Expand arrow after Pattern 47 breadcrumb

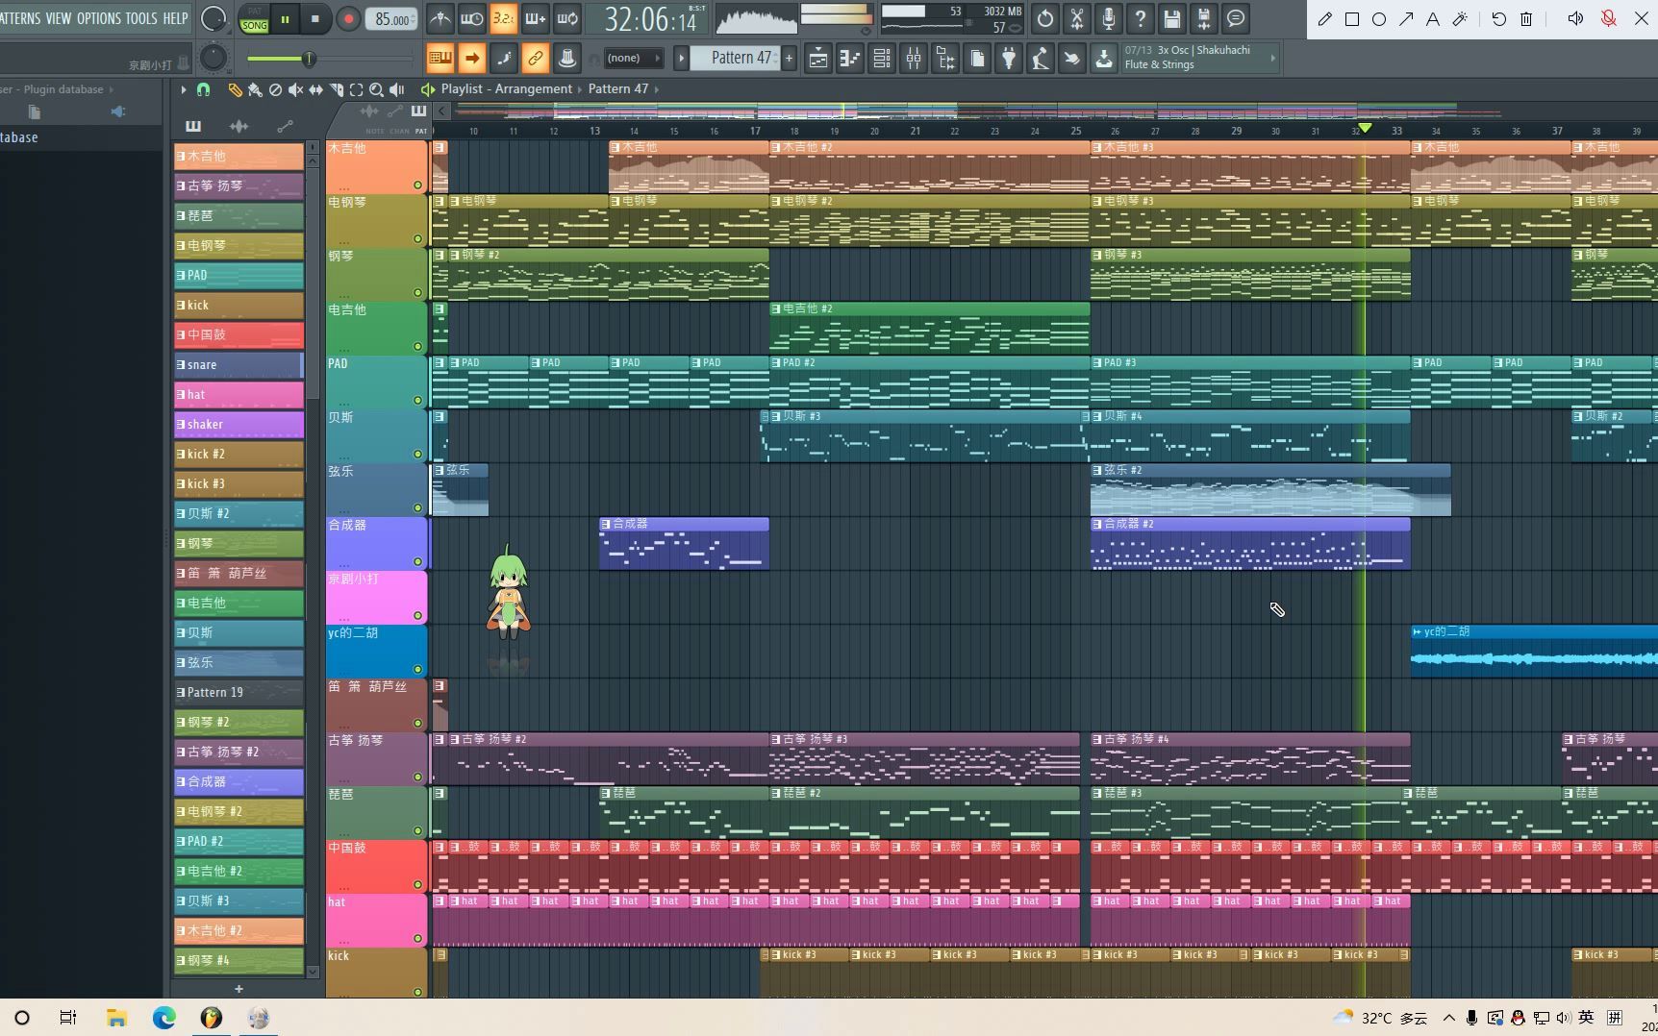pyautogui.click(x=657, y=88)
